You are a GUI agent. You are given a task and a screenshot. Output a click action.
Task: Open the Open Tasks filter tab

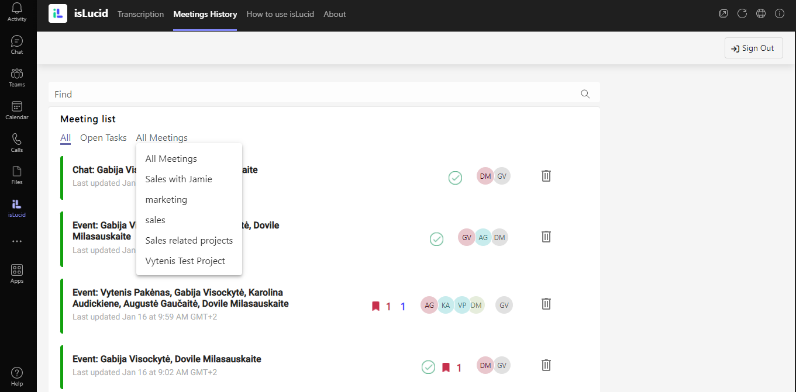103,137
